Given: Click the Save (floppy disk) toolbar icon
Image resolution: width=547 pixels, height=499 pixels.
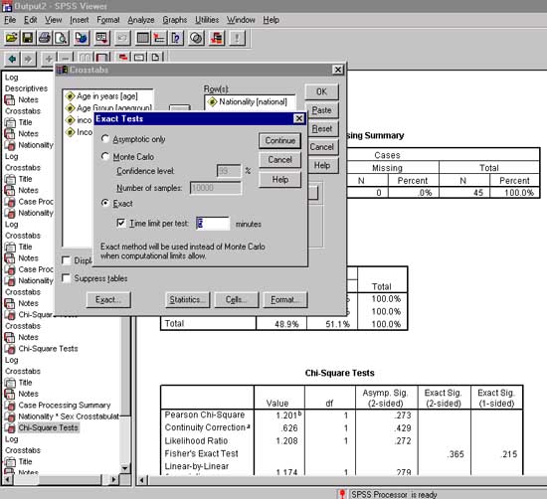Looking at the screenshot, I should click(x=27, y=38).
